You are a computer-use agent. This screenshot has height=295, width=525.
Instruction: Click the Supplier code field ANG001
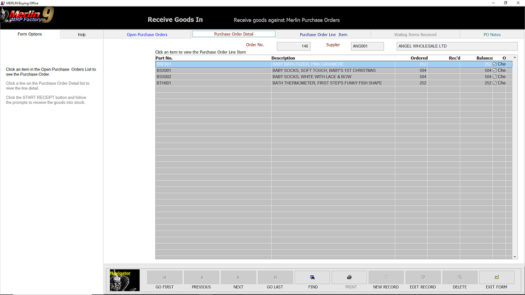point(367,46)
